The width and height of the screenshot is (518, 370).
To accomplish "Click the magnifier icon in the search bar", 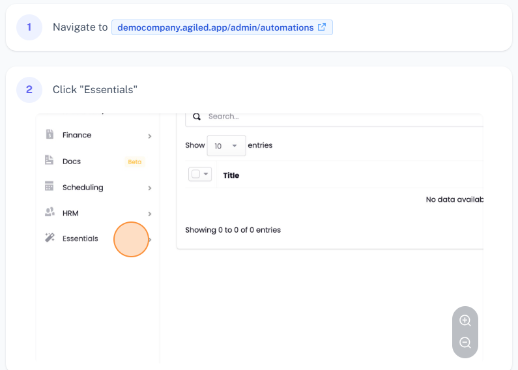I will [x=197, y=117].
